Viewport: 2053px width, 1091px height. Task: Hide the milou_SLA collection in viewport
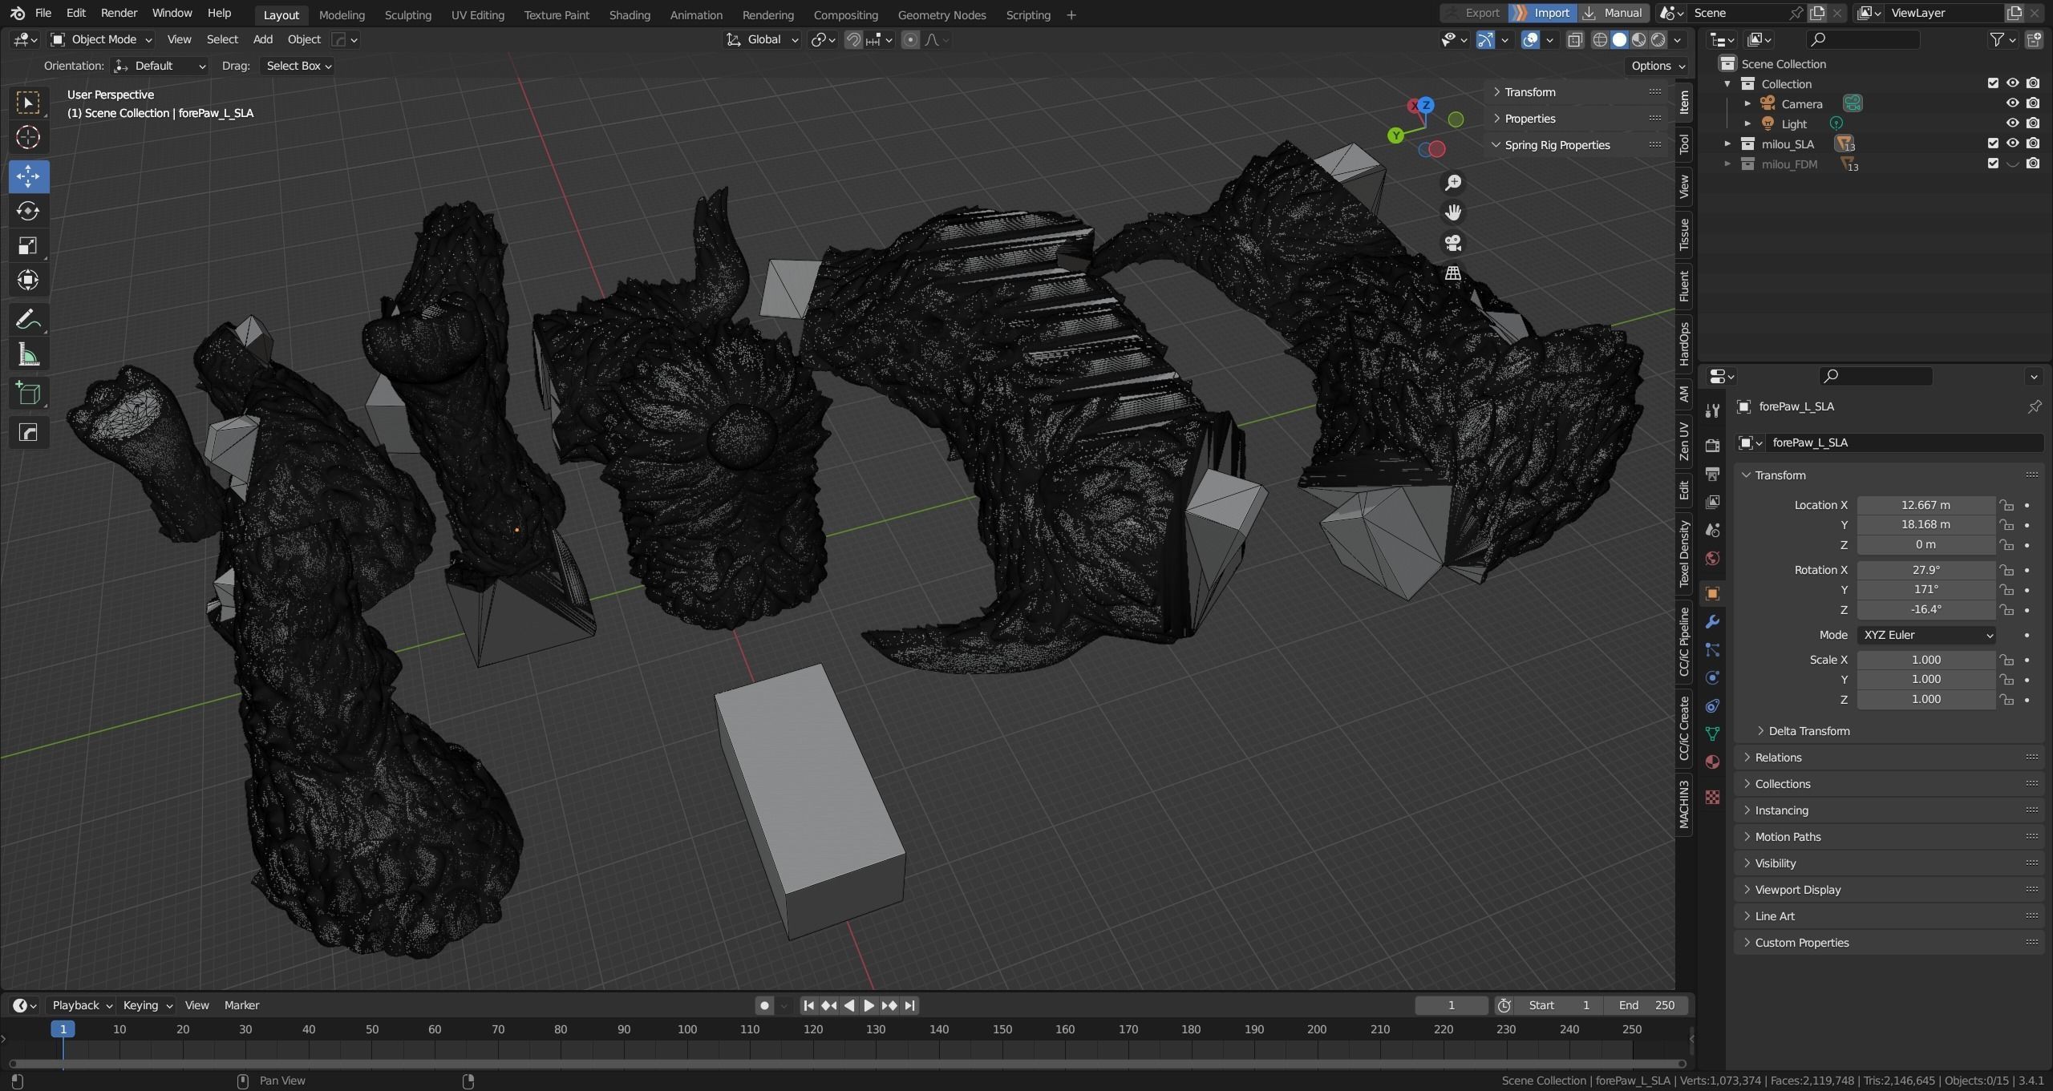[x=2012, y=143]
